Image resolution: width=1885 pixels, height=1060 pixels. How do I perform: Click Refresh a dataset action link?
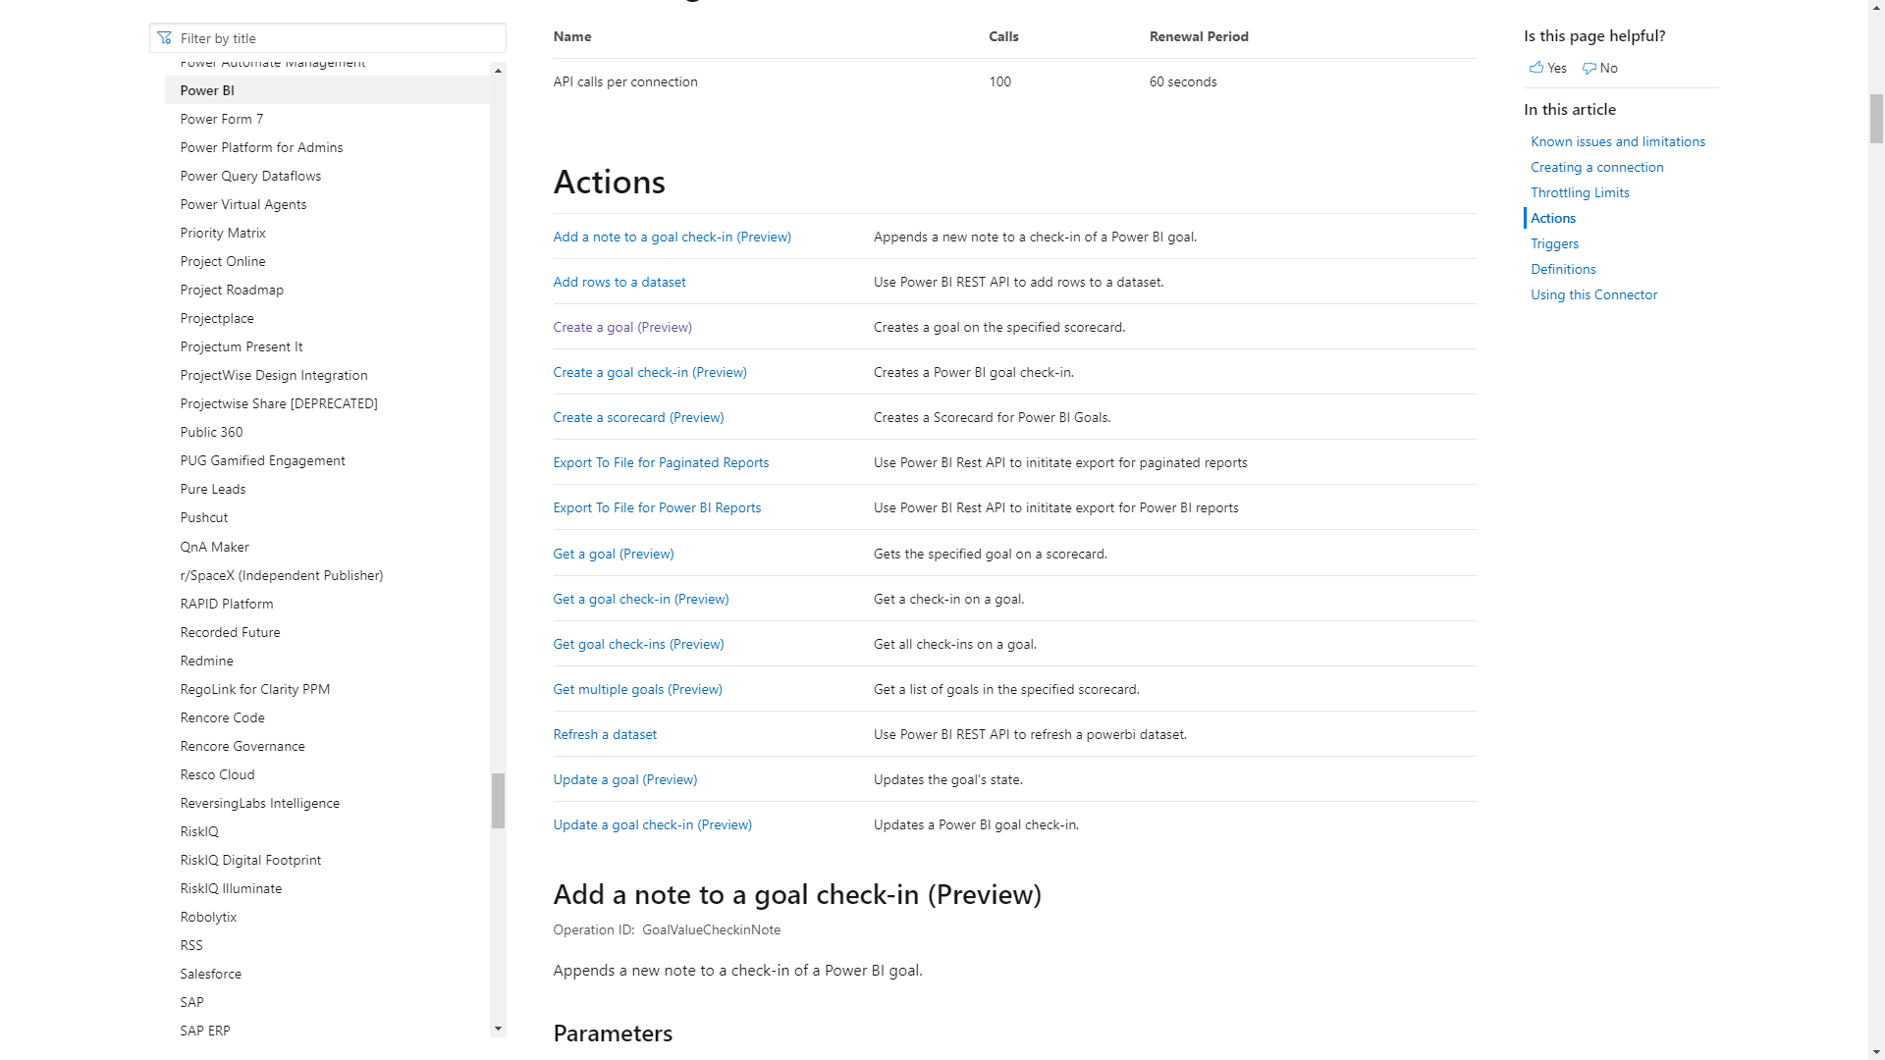tap(605, 734)
